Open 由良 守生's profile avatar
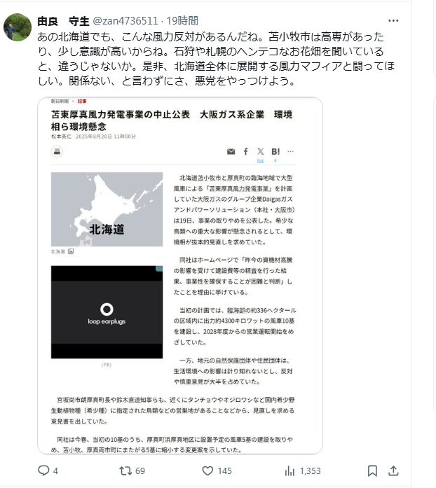This screenshot has height=488, width=436. pos(18,27)
